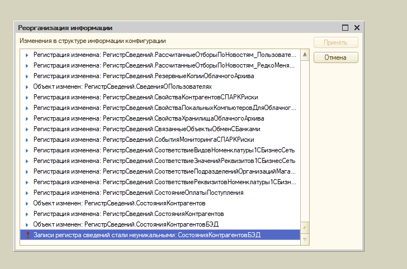Expand the СвойстваКонтрагентовСПАРКРиски entry arrow

click(x=27, y=97)
